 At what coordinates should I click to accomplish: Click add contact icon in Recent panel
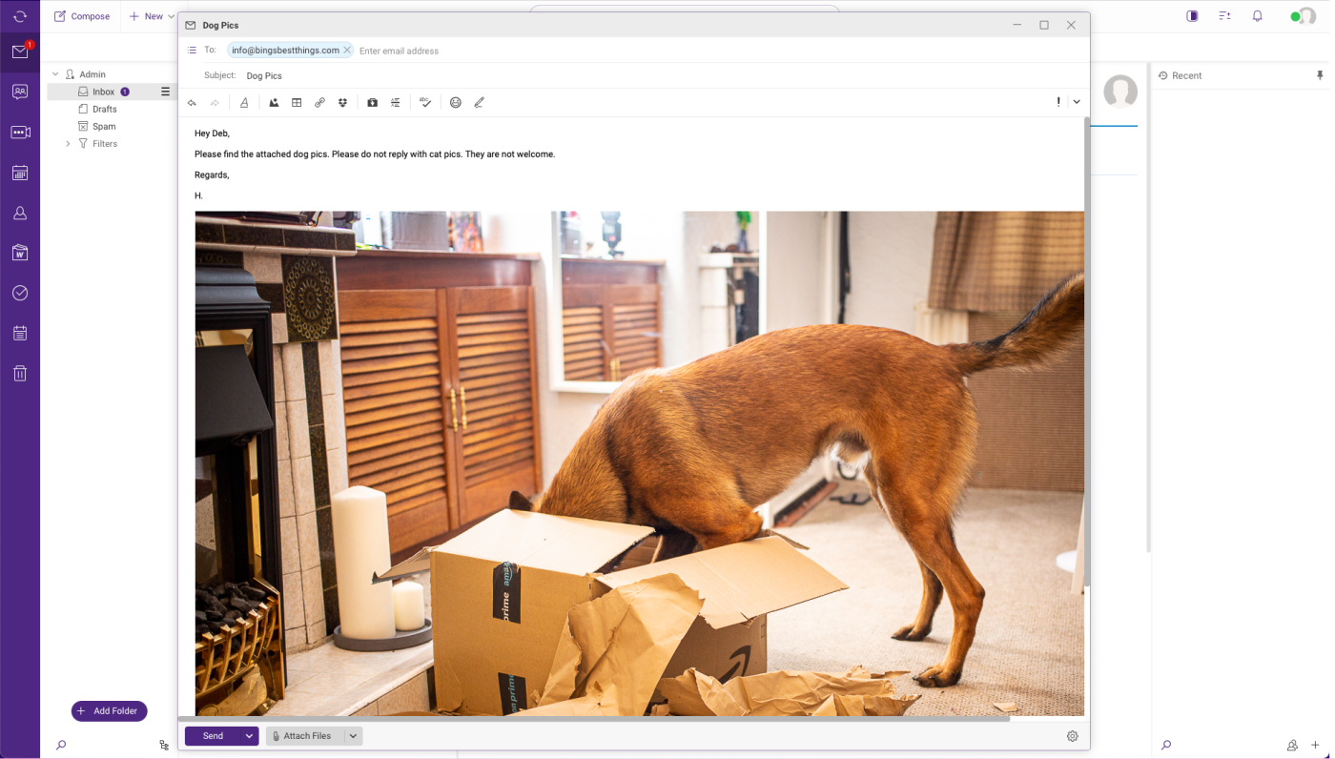[1292, 746]
